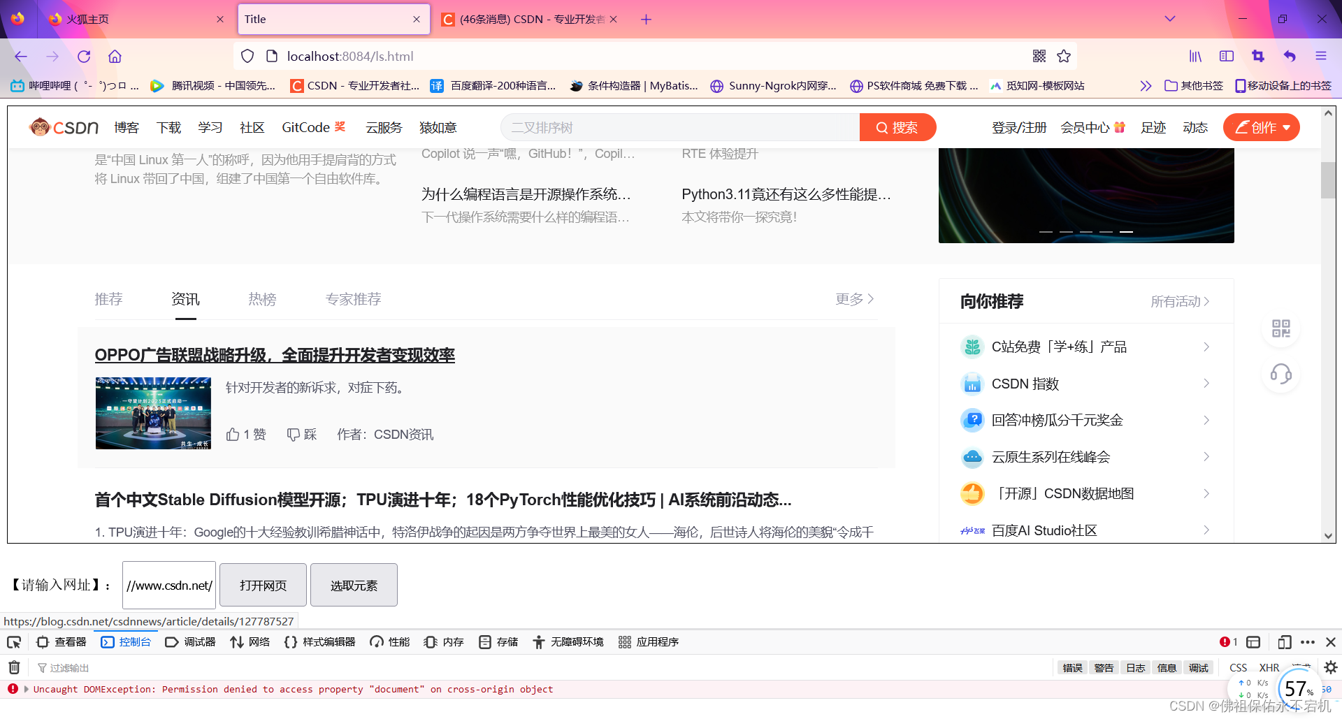Toggle the 警告 console filter
The image size is (1342, 719).
click(1104, 668)
